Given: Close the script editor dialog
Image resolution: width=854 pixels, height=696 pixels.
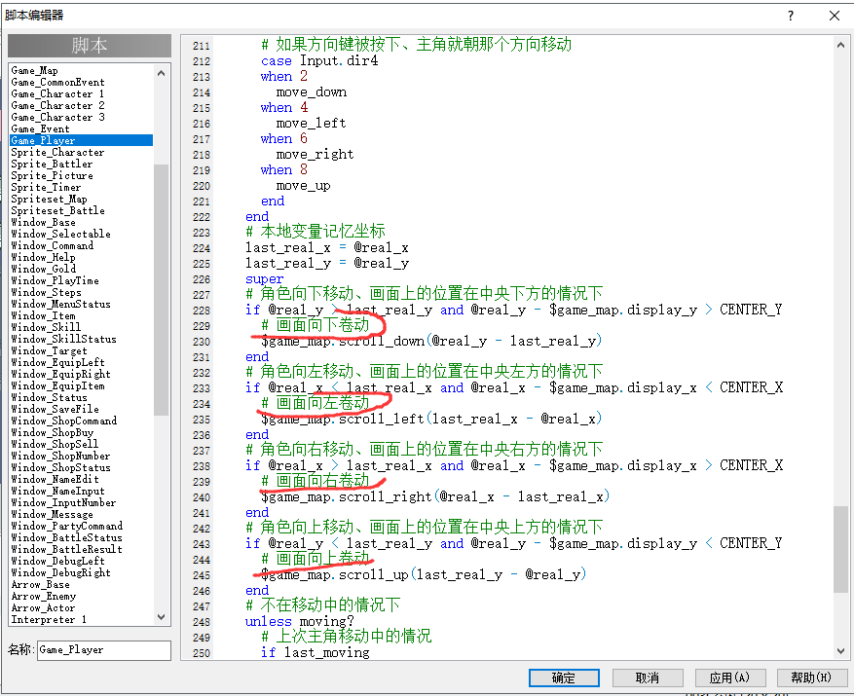Looking at the screenshot, I should (x=834, y=16).
